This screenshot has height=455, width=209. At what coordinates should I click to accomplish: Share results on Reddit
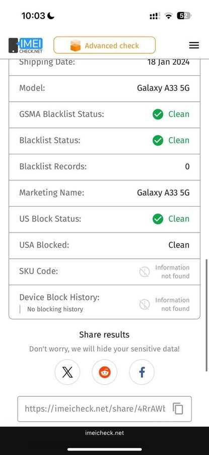coord(105,372)
